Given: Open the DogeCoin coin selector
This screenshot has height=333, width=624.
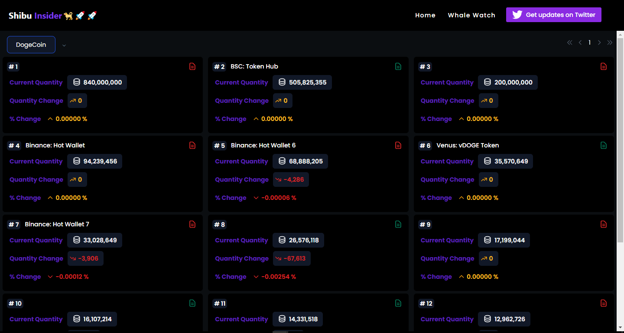Looking at the screenshot, I should (31, 45).
